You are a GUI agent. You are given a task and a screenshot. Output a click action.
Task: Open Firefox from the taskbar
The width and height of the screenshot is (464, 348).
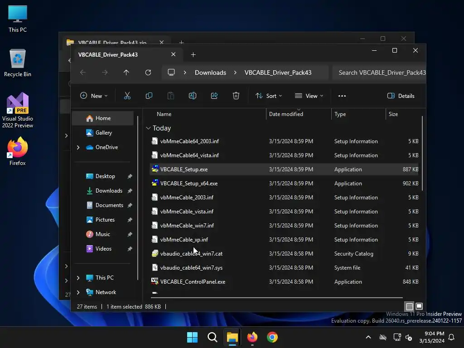[252, 337]
